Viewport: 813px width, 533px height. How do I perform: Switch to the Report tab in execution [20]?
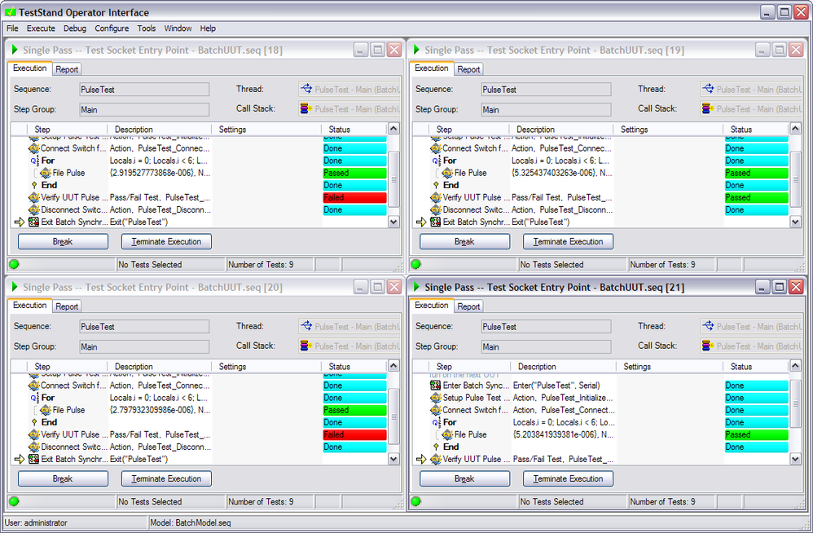click(x=67, y=306)
